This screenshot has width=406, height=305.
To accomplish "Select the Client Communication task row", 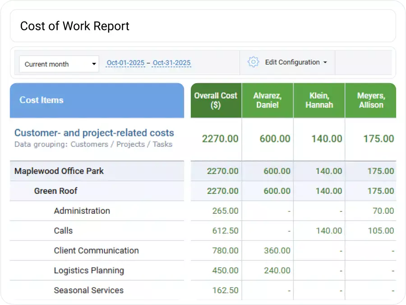I will (x=96, y=251).
